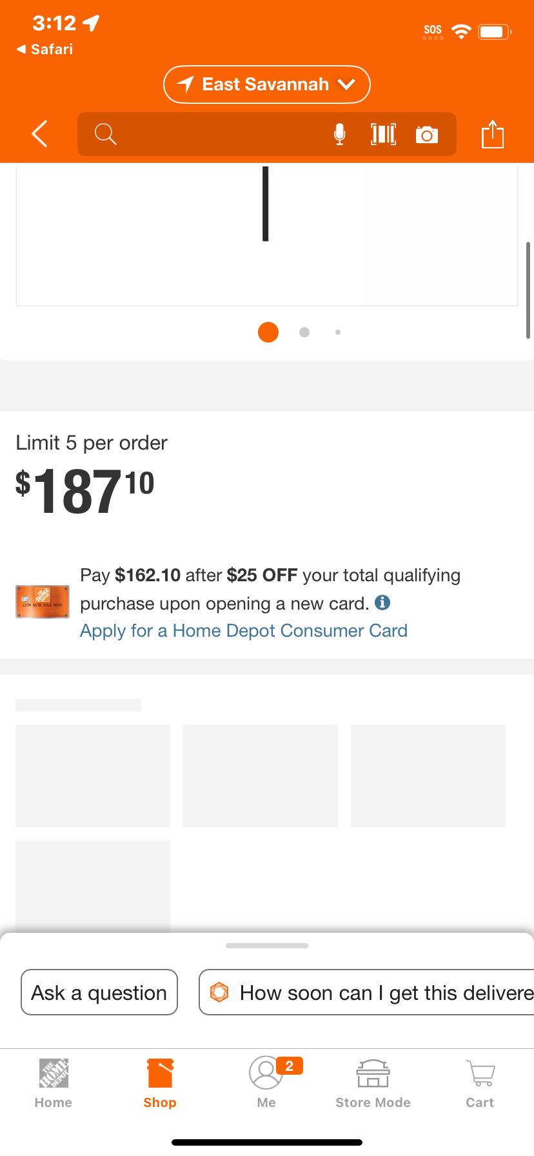Tap the magnifying glass search icon

pos(105,134)
